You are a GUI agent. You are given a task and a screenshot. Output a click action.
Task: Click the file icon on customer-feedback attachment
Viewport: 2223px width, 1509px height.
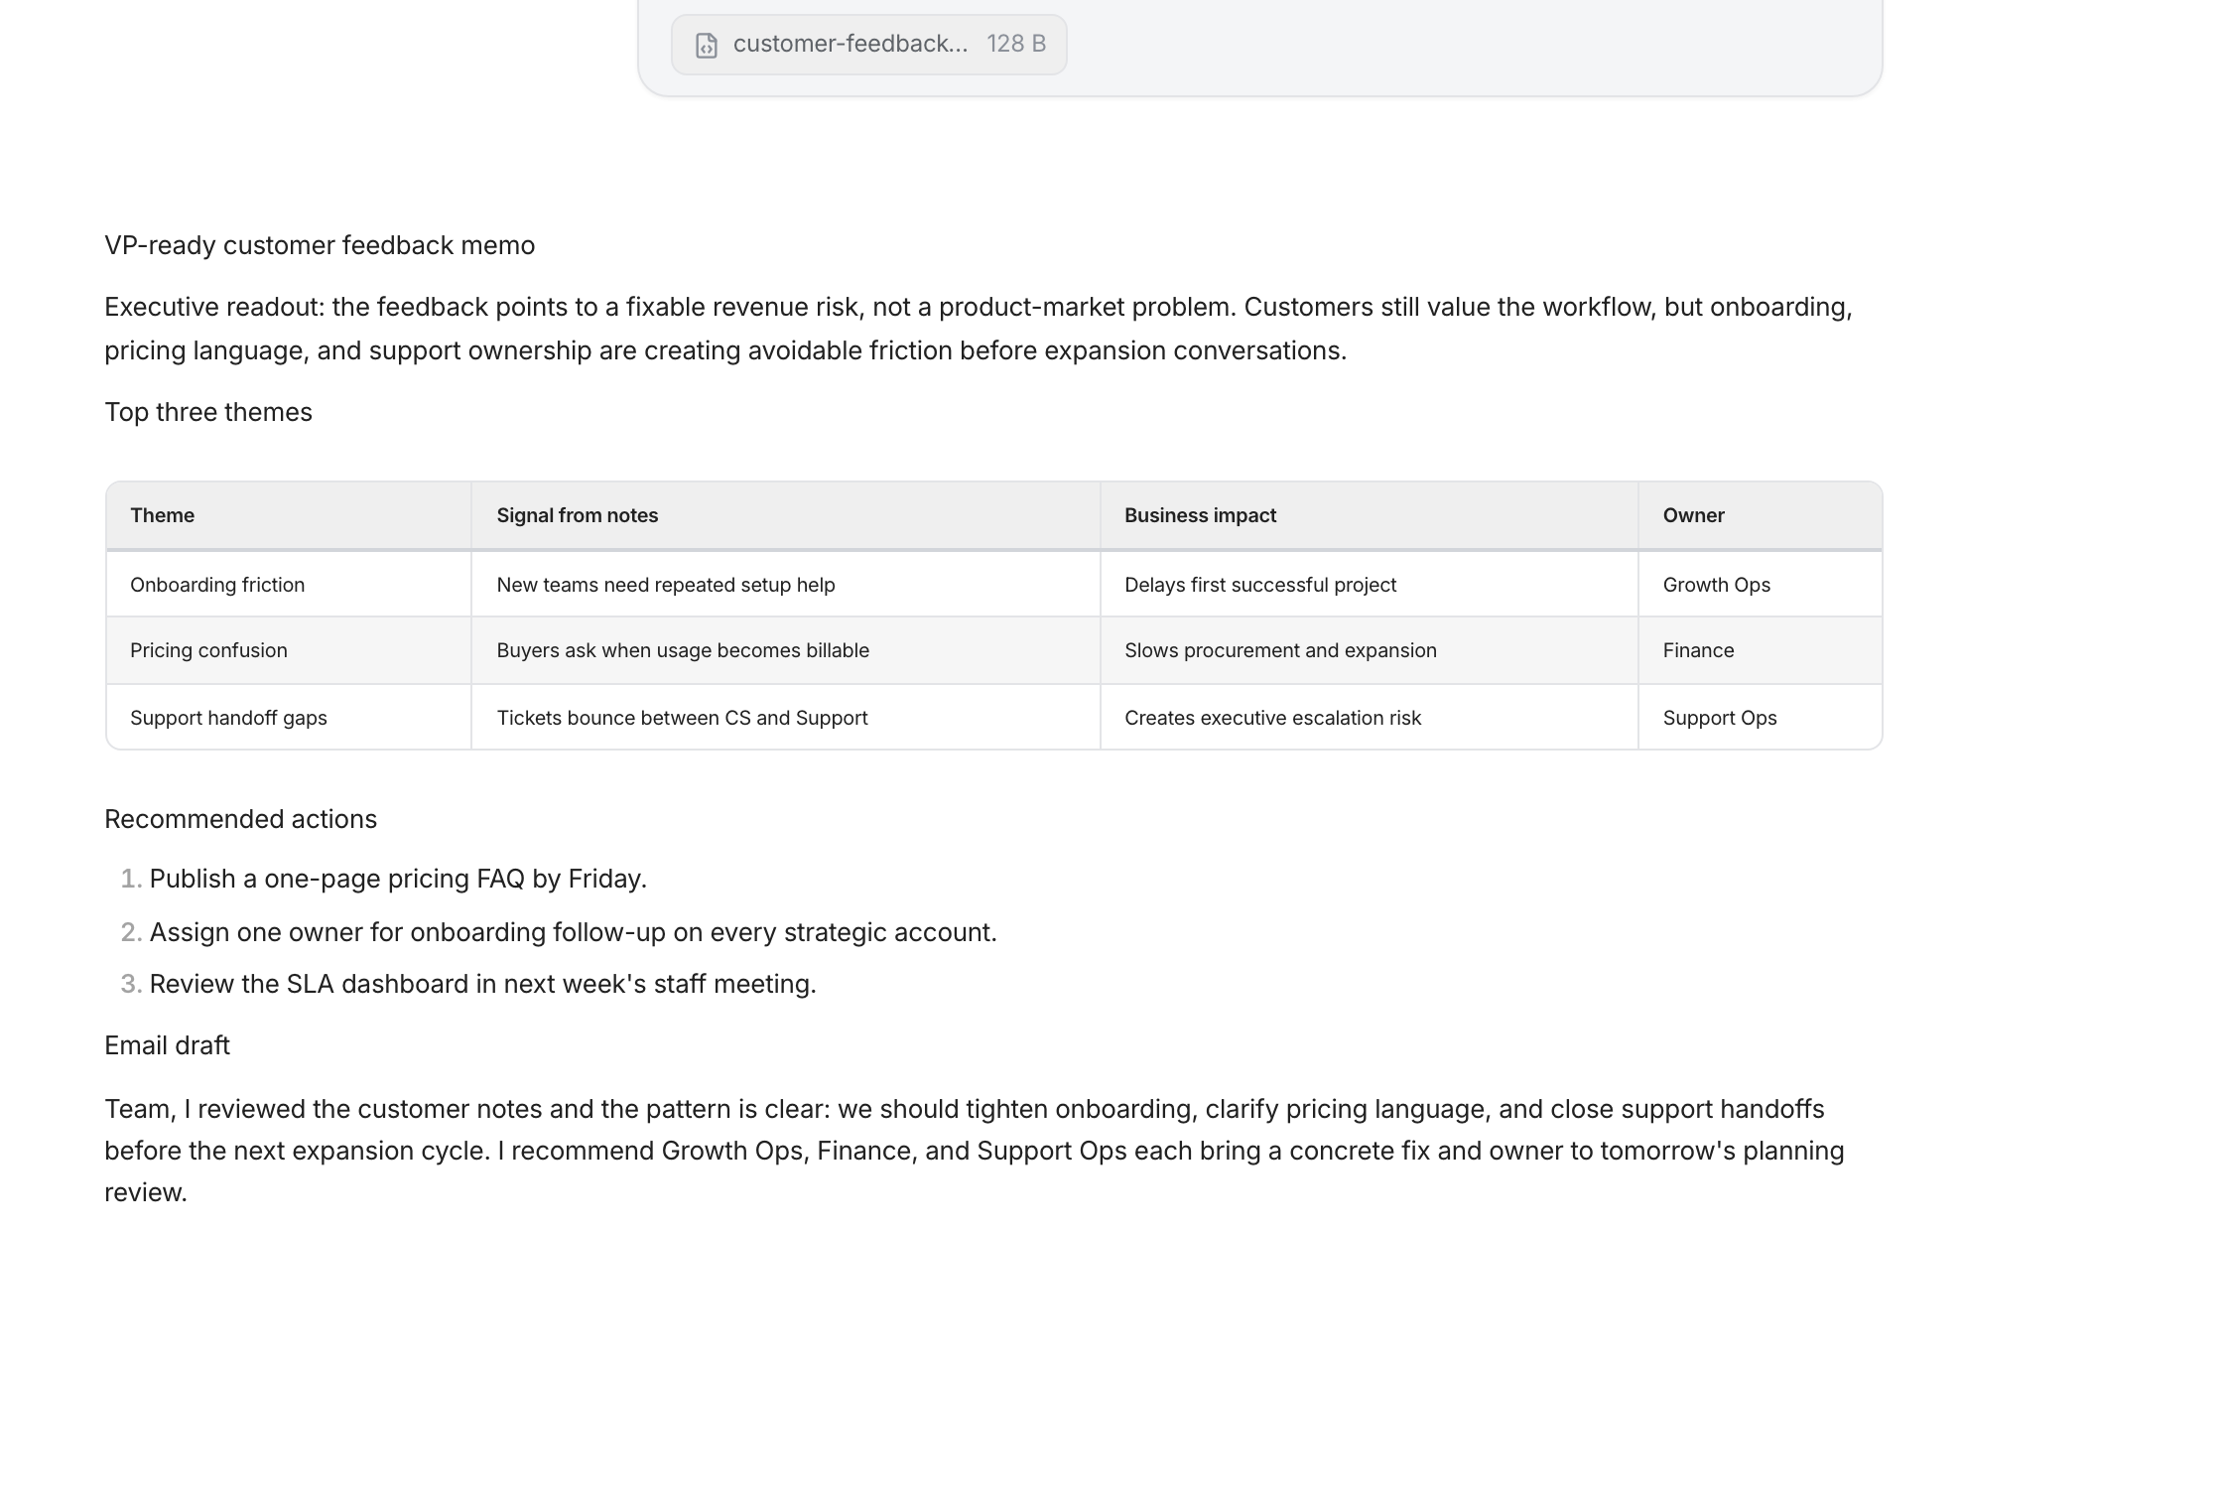[x=706, y=46]
